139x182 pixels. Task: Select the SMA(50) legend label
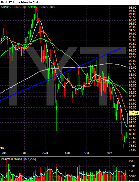34,7
